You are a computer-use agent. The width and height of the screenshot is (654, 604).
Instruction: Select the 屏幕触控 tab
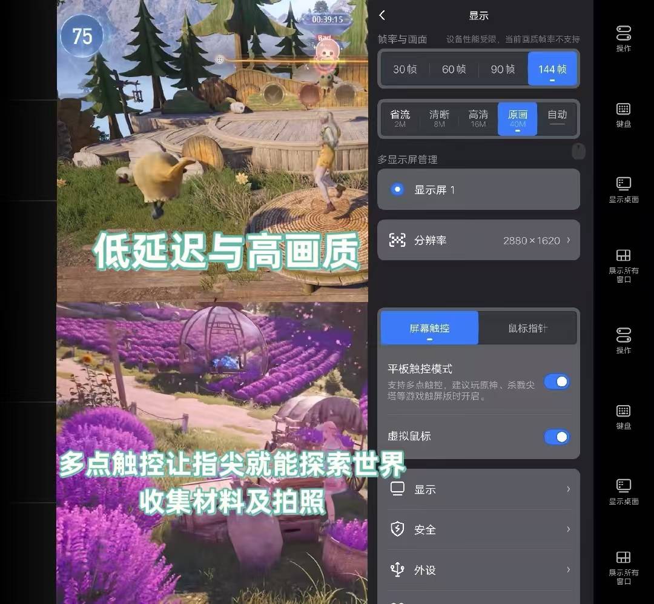point(429,327)
